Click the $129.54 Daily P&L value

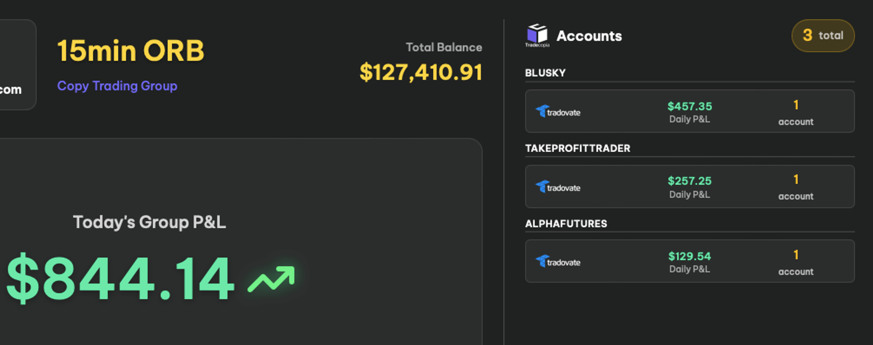[690, 256]
